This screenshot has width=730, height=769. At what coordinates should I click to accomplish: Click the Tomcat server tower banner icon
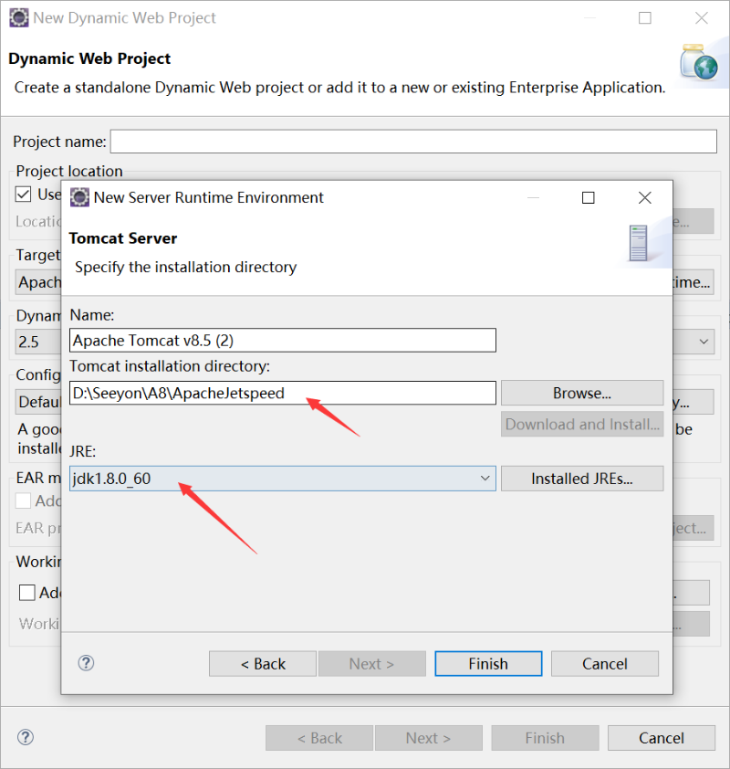pos(637,243)
